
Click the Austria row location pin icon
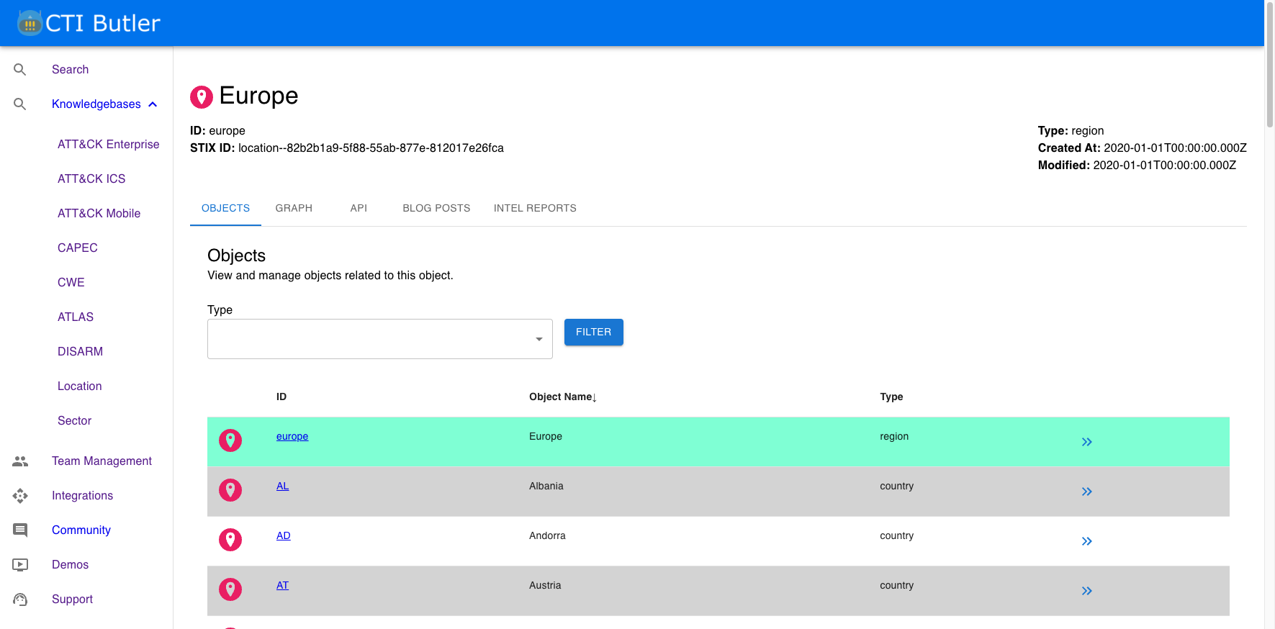click(230, 589)
